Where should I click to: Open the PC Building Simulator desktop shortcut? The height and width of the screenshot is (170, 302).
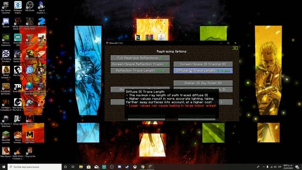(x=6, y=56)
